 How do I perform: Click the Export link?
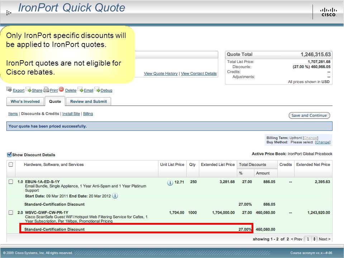click(19, 90)
